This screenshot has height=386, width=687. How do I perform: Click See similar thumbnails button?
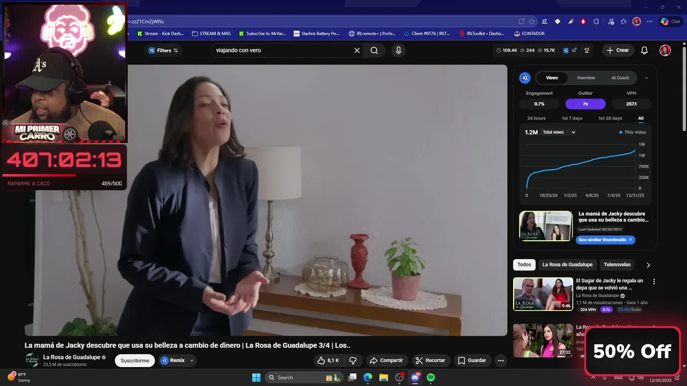pyautogui.click(x=605, y=240)
